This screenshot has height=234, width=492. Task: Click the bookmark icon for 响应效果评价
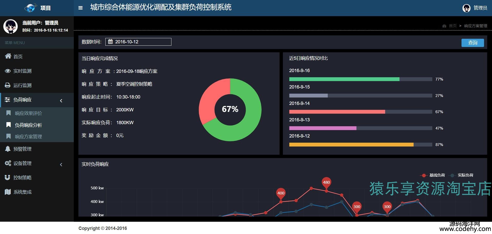click(8, 113)
